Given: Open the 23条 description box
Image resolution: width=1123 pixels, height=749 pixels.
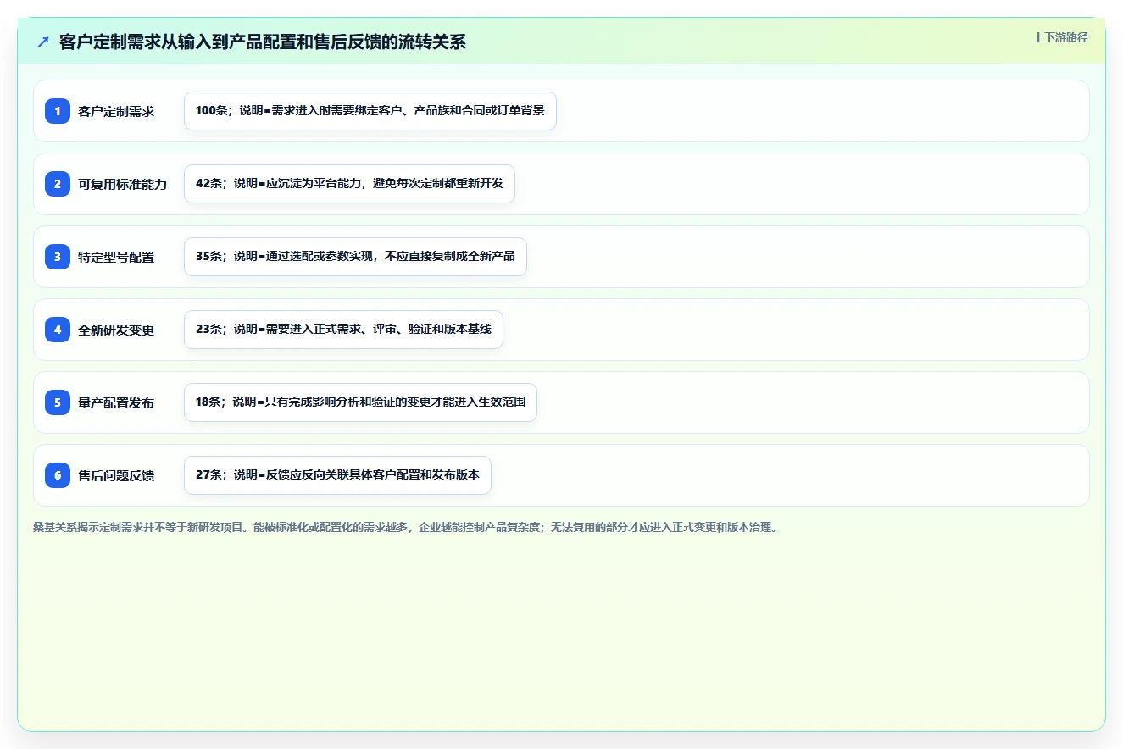Looking at the screenshot, I should click(343, 330).
